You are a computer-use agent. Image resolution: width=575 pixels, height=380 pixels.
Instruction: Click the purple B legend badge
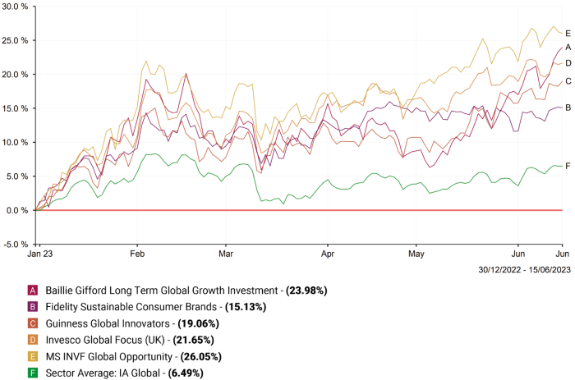[33, 307]
